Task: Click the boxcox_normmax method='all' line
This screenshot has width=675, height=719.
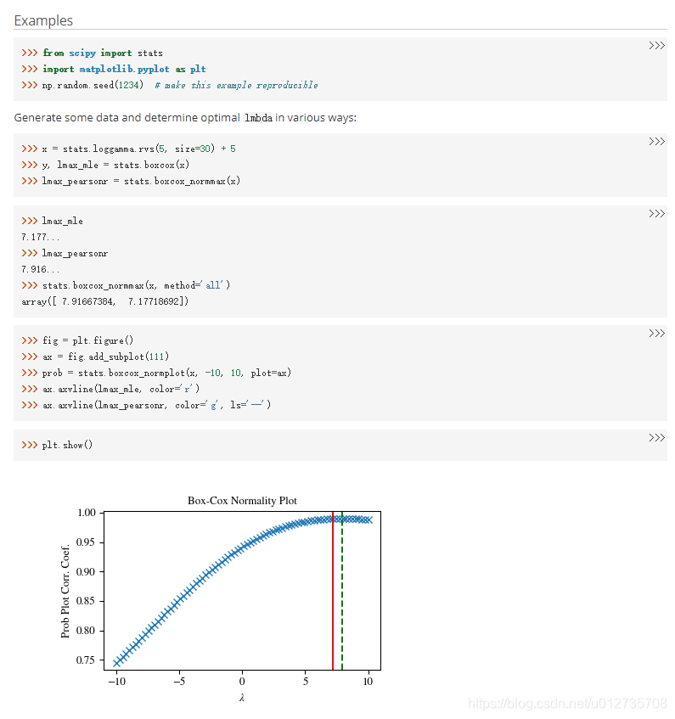Action: [136, 285]
